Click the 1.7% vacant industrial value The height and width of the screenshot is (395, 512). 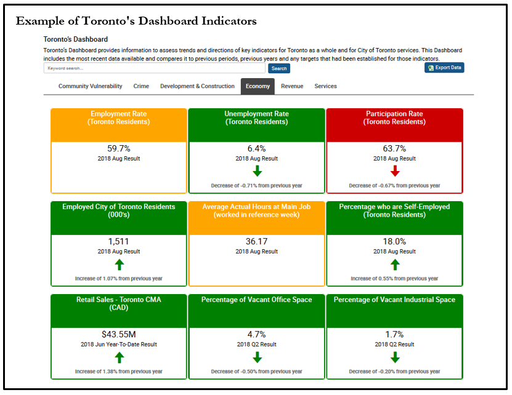[394, 335]
